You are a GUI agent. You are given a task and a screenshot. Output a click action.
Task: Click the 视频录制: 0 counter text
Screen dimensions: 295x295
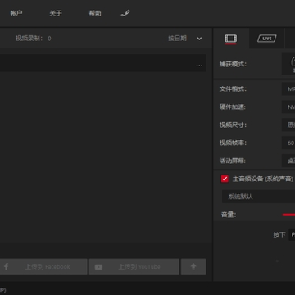(x=34, y=39)
